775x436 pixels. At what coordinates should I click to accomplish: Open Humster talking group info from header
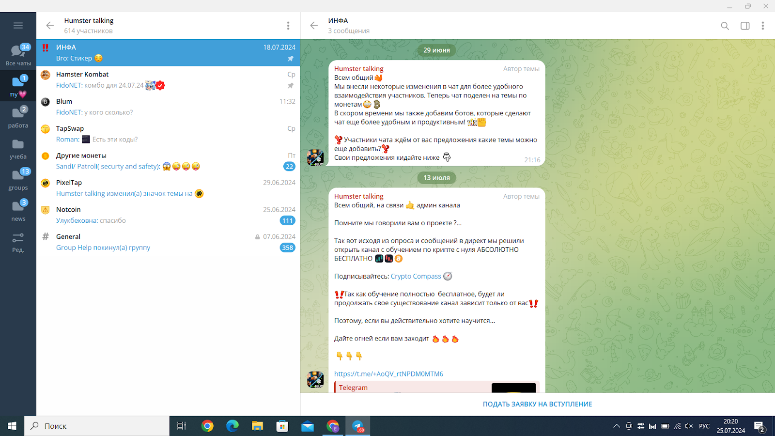(89, 26)
